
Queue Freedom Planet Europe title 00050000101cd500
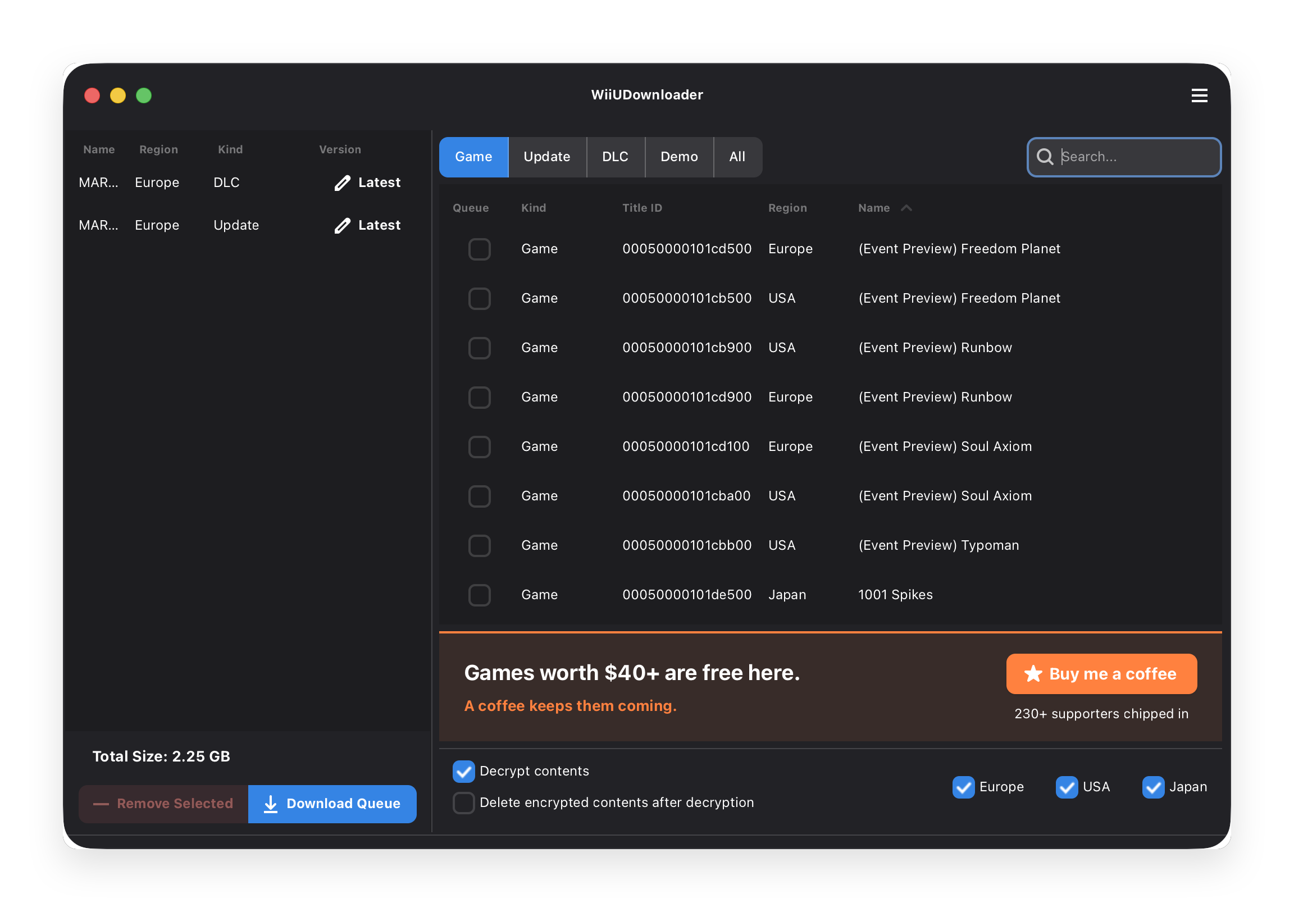[479, 249]
